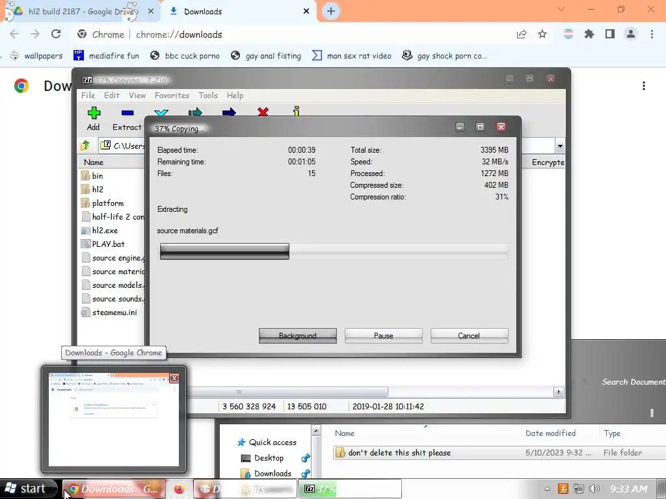
Task: Click the 7-Zip horizontal scrollbar thumb
Action: click(287, 392)
